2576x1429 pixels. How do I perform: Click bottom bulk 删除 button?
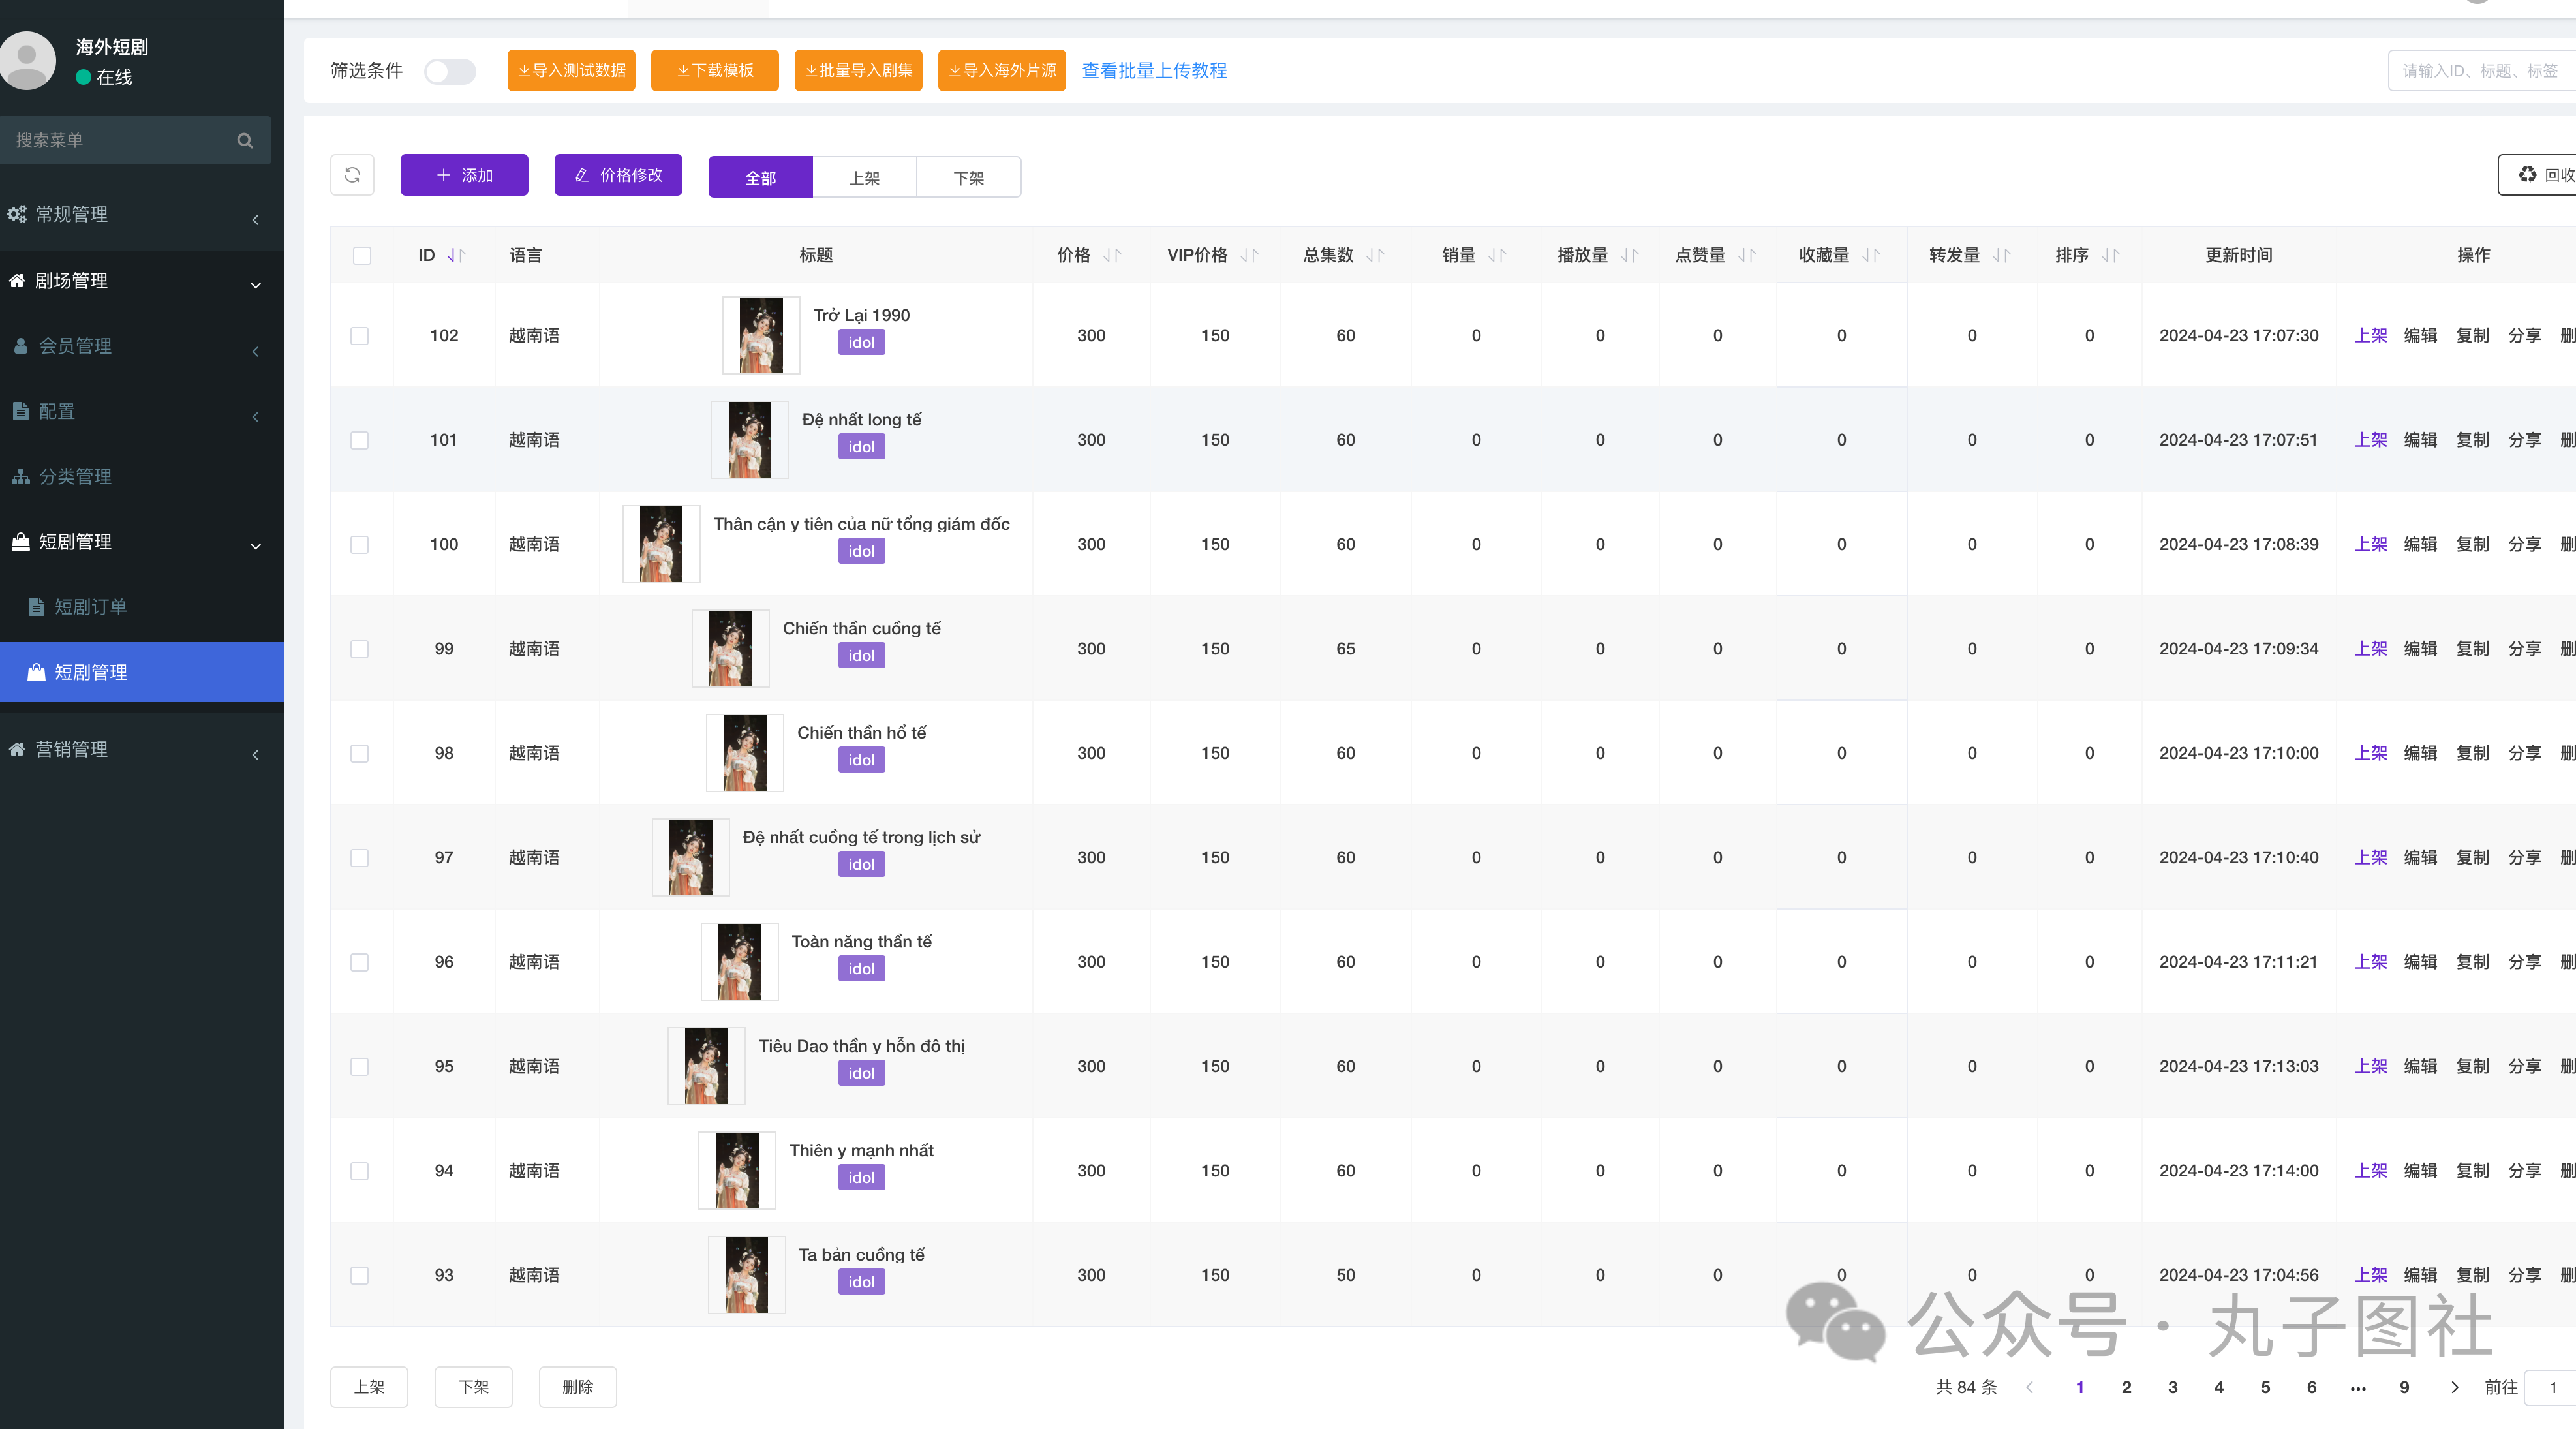pos(577,1388)
